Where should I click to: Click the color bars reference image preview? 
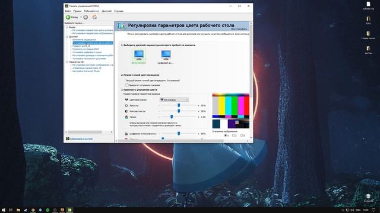tap(231, 111)
